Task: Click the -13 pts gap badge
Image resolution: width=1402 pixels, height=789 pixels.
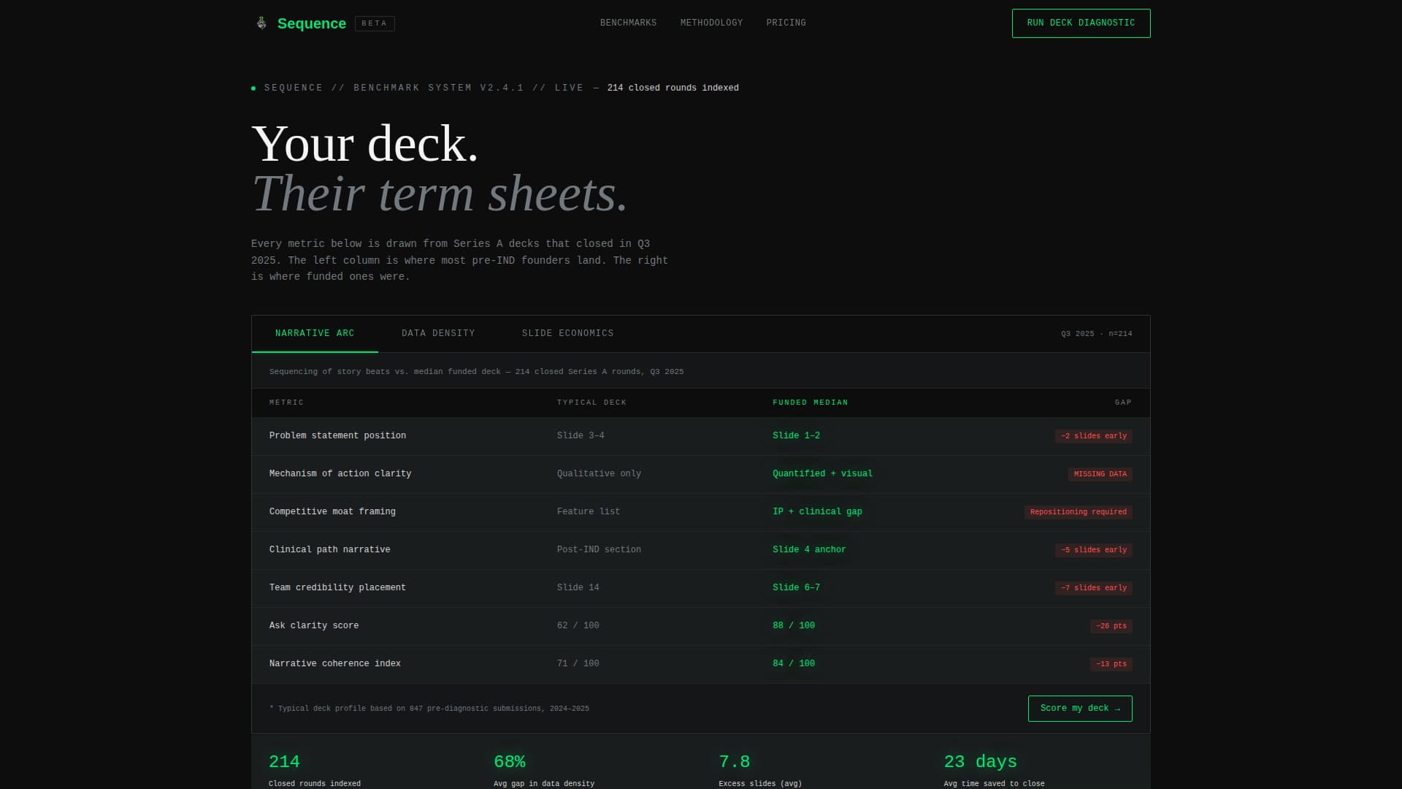Action: point(1111,664)
